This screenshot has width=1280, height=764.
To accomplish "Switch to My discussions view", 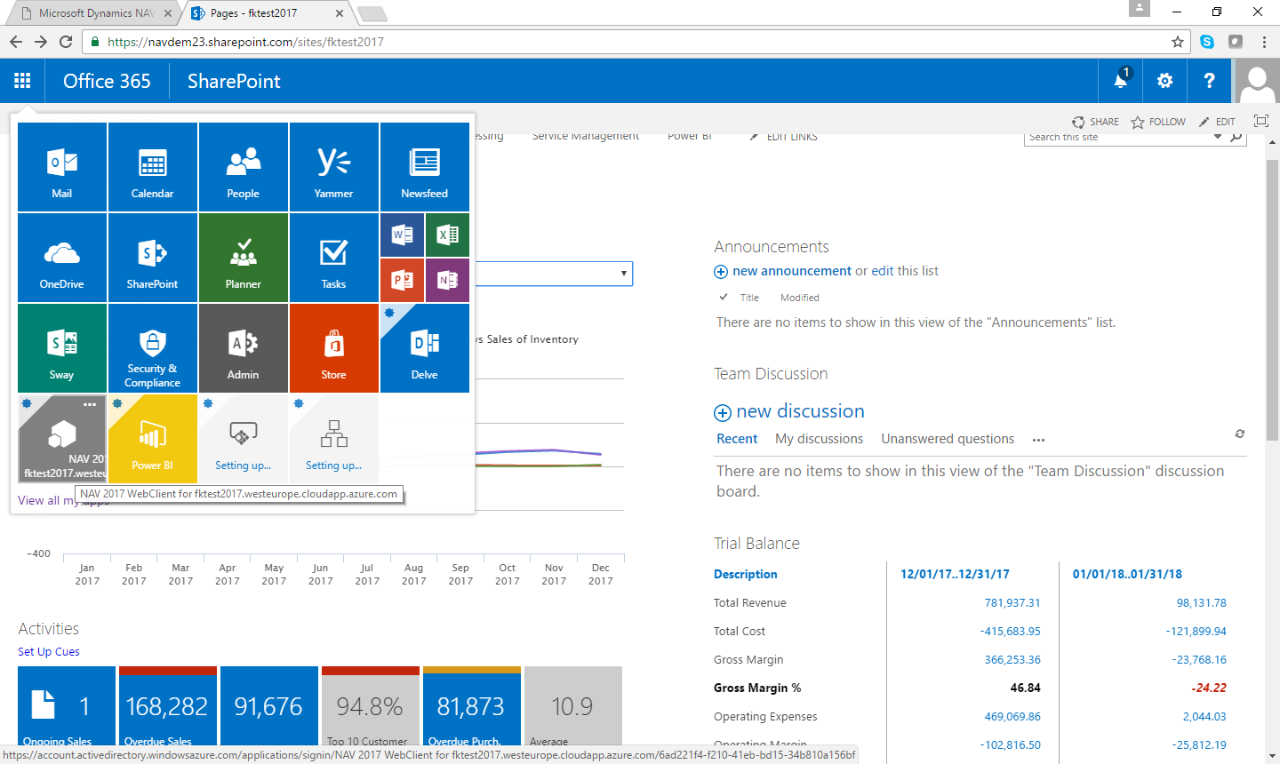I will coord(819,439).
